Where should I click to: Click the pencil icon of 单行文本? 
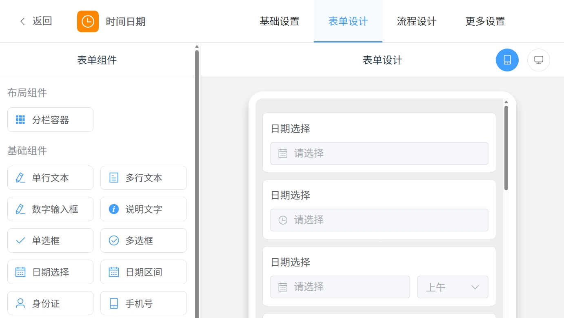[x=20, y=178]
